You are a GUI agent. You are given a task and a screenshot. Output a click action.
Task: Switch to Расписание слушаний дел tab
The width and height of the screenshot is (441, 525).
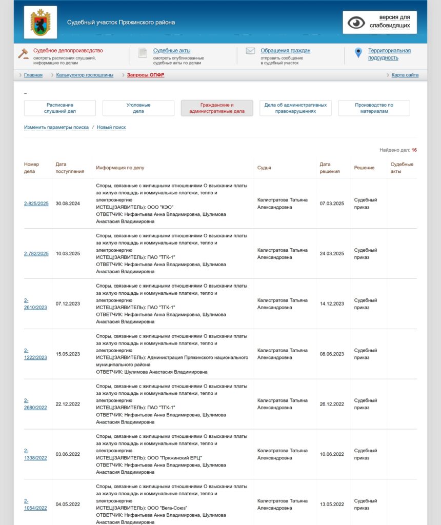point(60,108)
